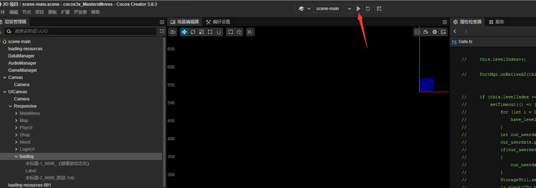
Task: Open the scene editor panel hamburger menu
Action: 445,22
